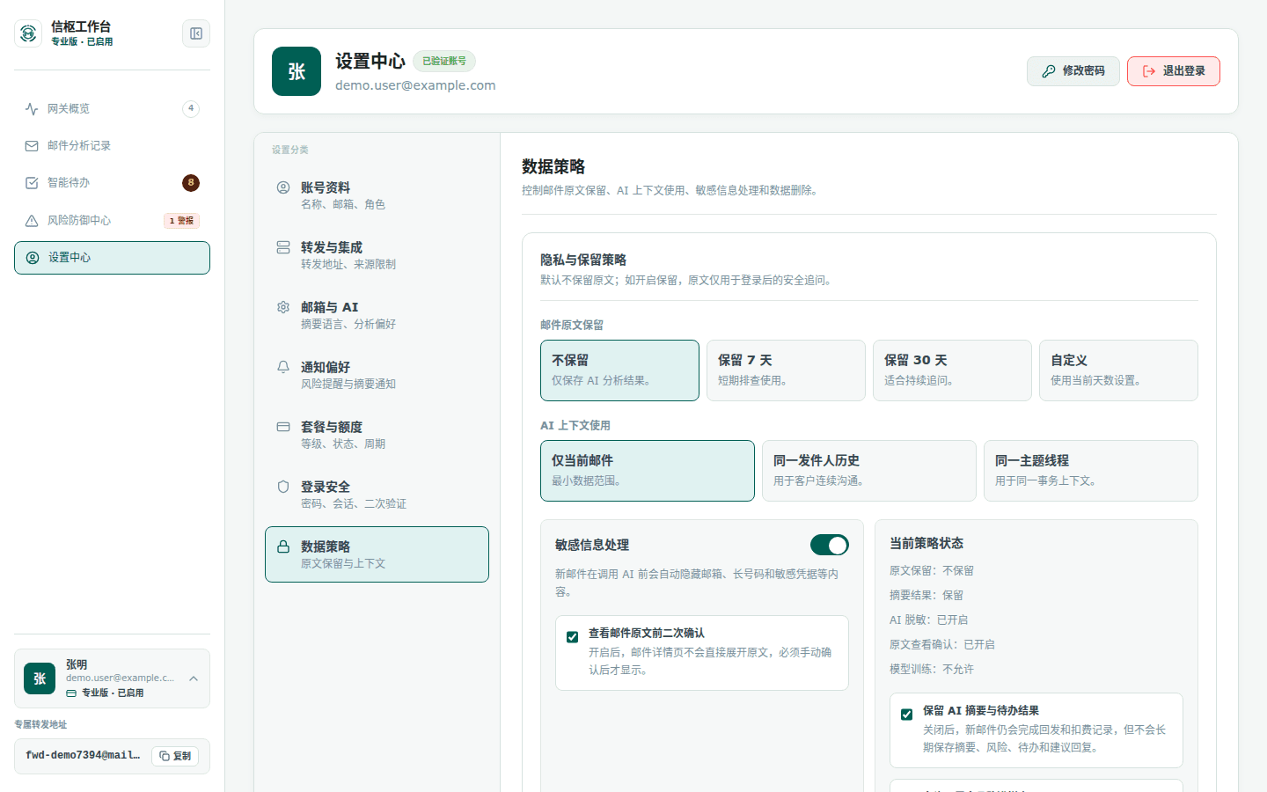This screenshot has height=792, width=1267.
Task: Choose the 自定义 retention option
Action: tap(1118, 370)
